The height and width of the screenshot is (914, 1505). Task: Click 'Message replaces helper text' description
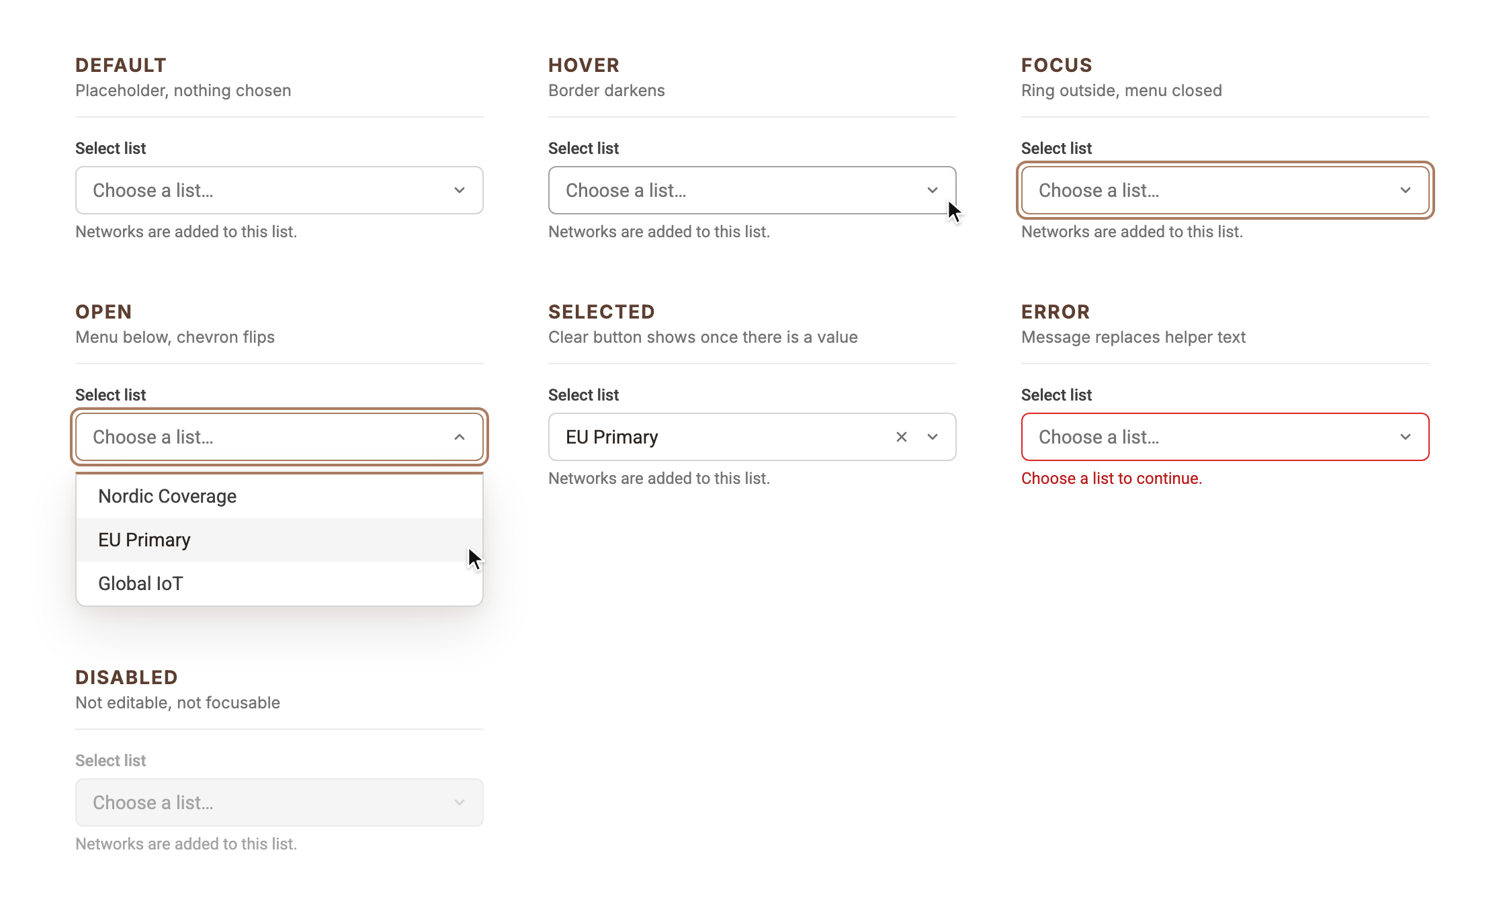[1133, 337]
